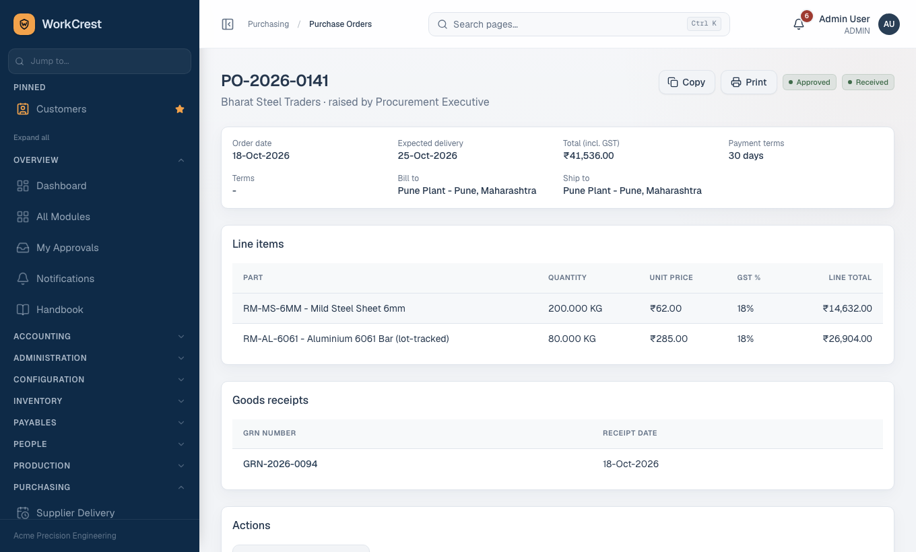This screenshot has width=916, height=552.
Task: Expand the Inventory section
Action: [x=100, y=401]
